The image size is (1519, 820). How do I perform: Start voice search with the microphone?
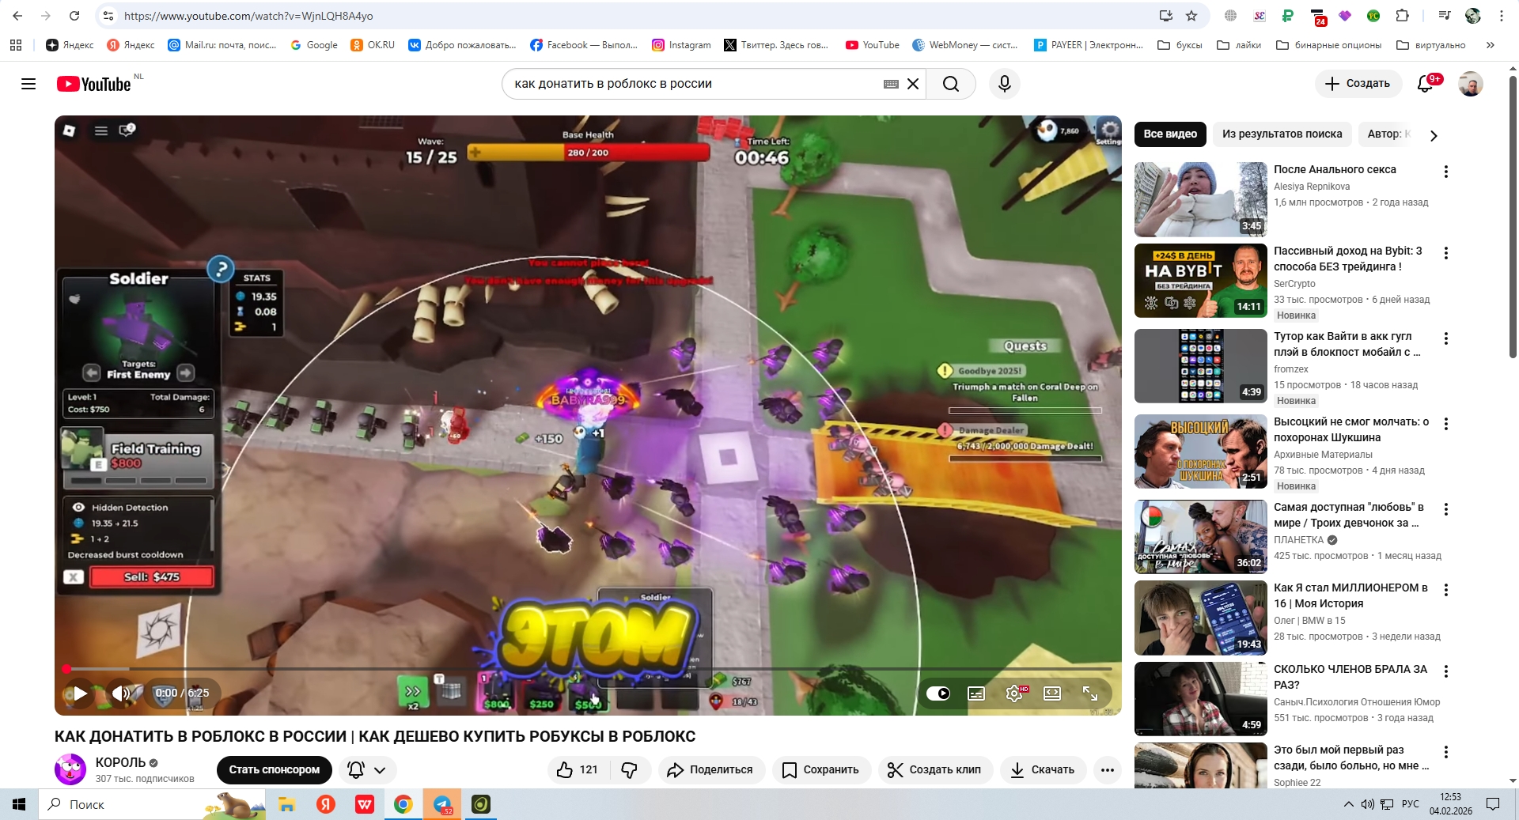click(x=1005, y=84)
